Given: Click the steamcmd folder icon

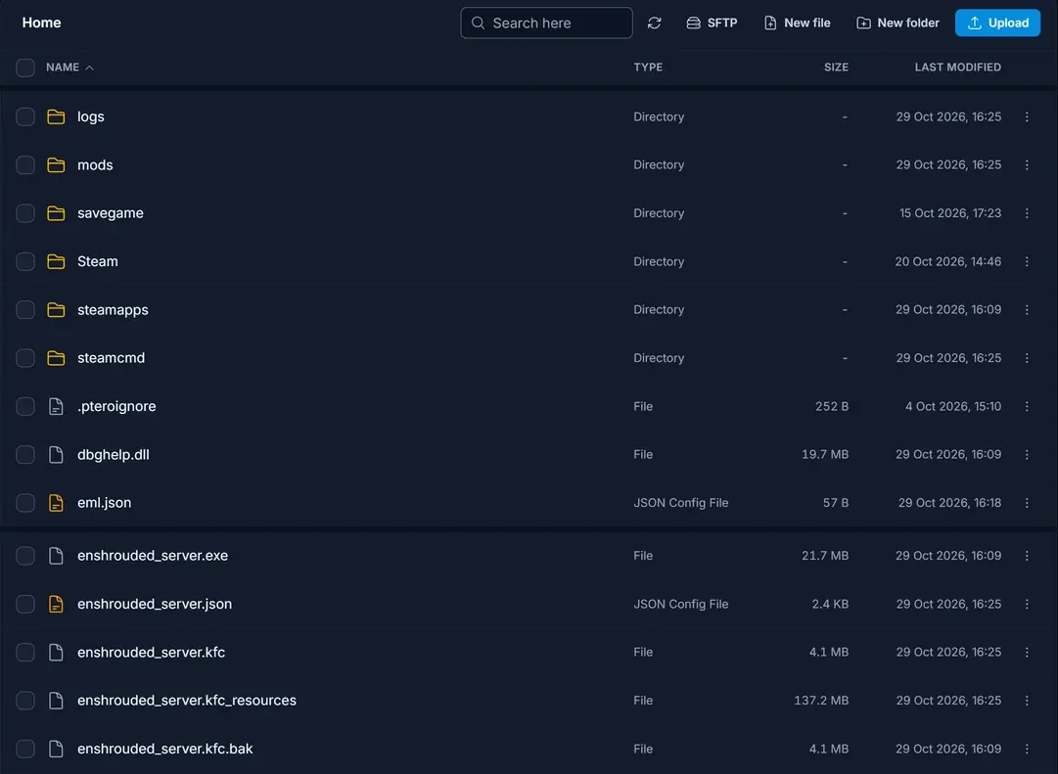Looking at the screenshot, I should coord(56,358).
